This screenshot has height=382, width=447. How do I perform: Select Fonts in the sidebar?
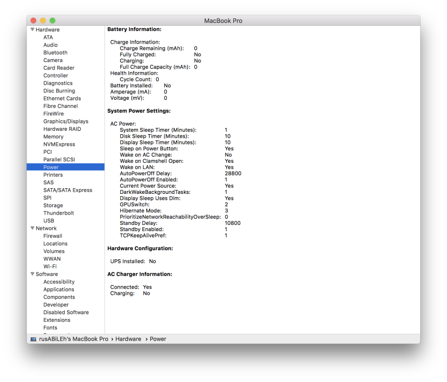coord(50,328)
